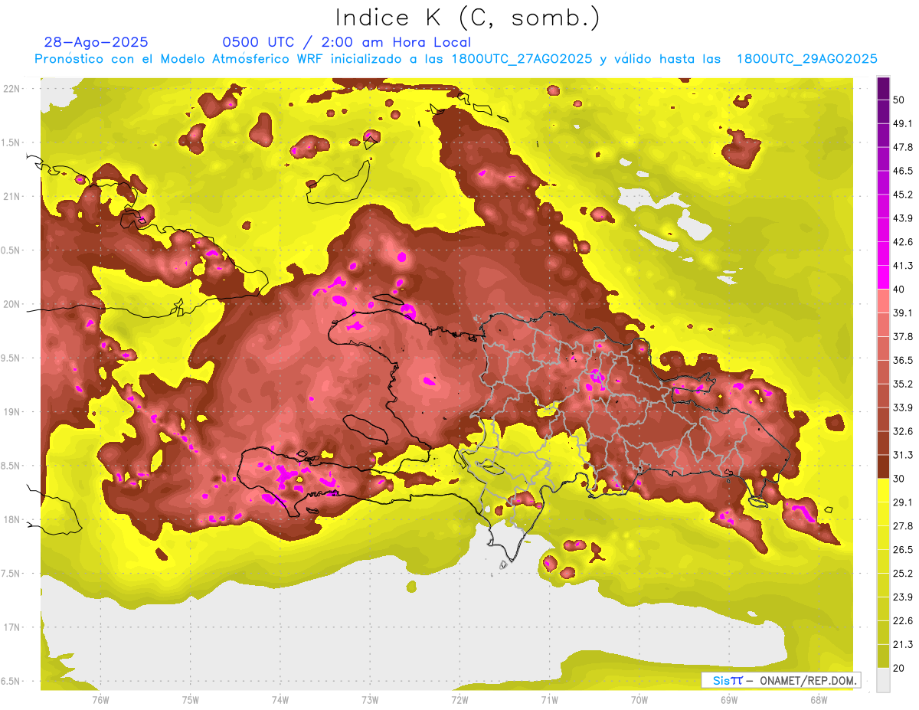Click the '18N' latitude axis label
Viewport: 919px width, 710px height.
(11, 519)
